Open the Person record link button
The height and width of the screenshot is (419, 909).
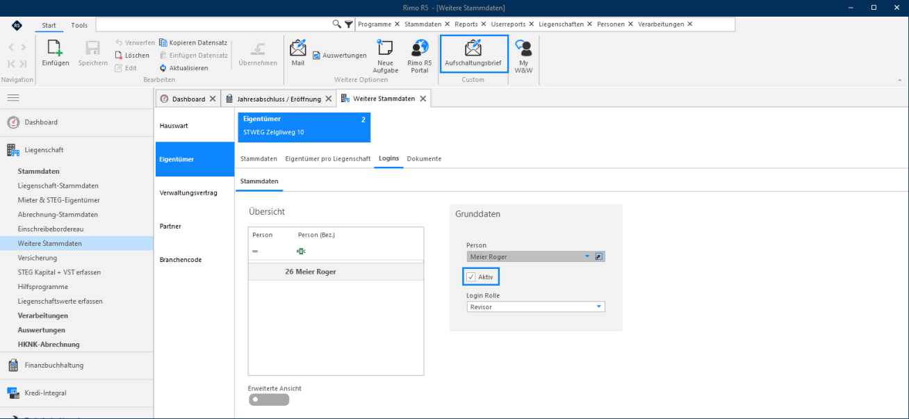[x=599, y=256]
